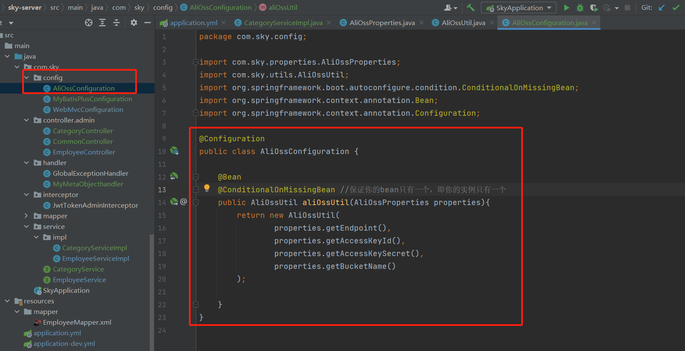Toggle code fold on line 14 method
Screen dimensions: 685x351
[x=196, y=203]
